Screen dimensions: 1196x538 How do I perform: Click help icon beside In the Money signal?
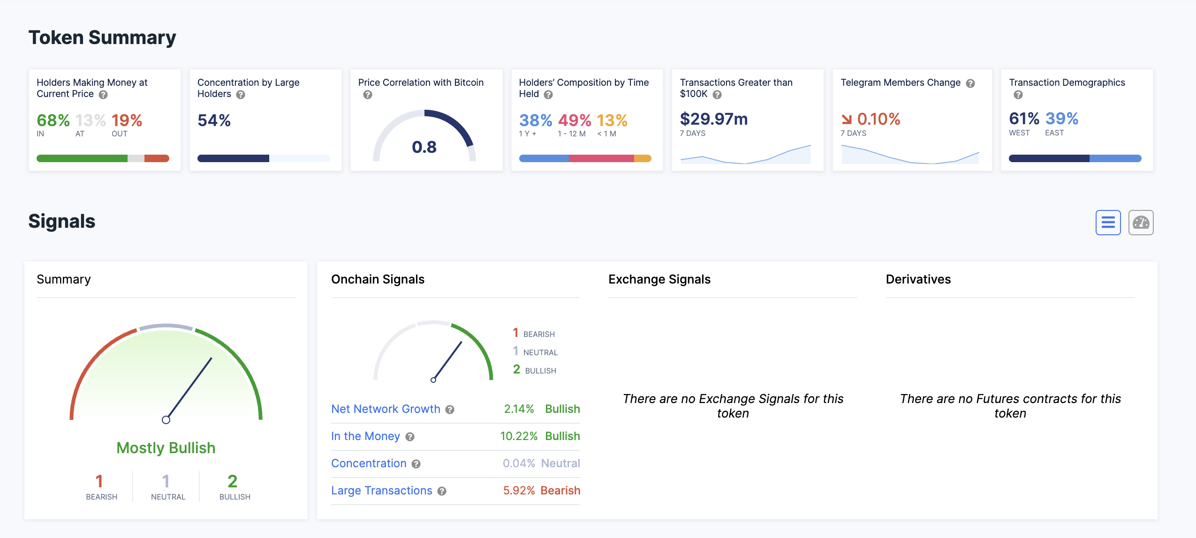click(410, 437)
